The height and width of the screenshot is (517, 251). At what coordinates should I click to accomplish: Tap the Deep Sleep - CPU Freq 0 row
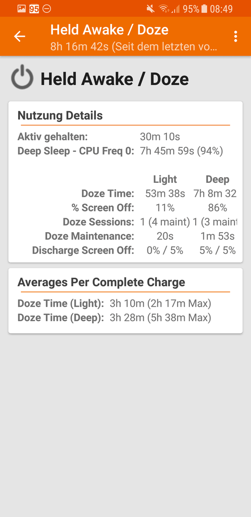pos(120,151)
